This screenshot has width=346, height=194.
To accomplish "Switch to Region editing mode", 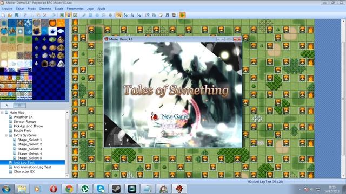I will point(75,15).
